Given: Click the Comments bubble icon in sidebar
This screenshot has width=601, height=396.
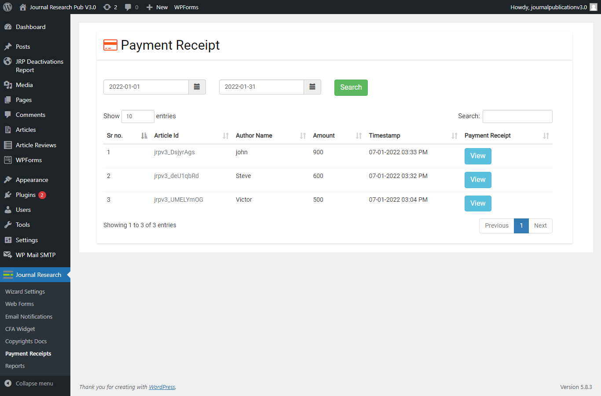Looking at the screenshot, I should pos(8,115).
